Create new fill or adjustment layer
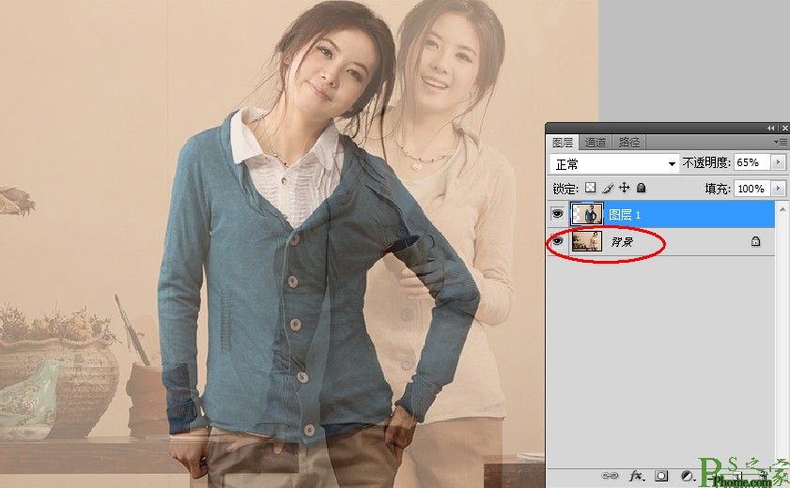 (687, 476)
